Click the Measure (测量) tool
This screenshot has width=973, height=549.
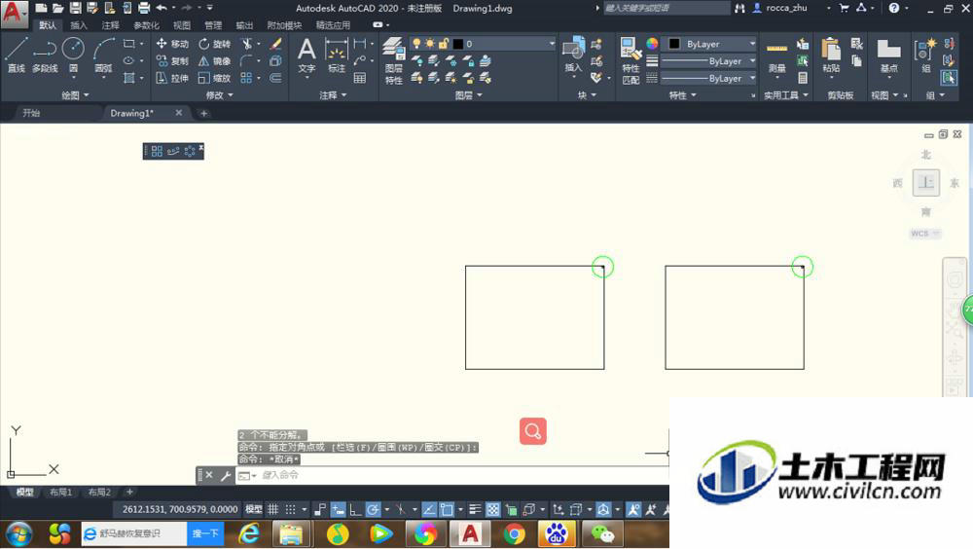click(776, 56)
